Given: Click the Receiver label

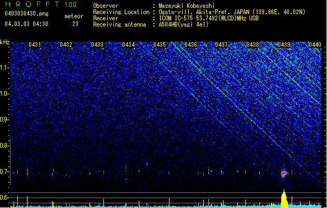Looking at the screenshot, I should 106,18.
